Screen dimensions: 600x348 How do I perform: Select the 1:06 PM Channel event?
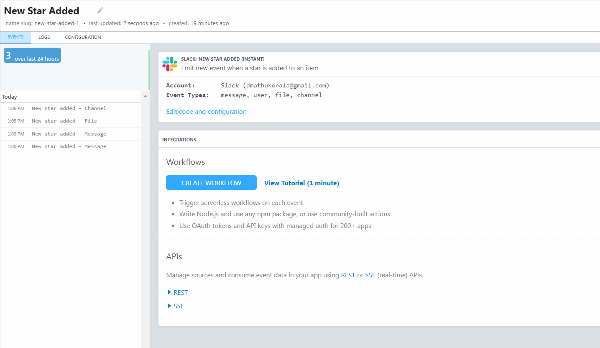tap(71, 108)
